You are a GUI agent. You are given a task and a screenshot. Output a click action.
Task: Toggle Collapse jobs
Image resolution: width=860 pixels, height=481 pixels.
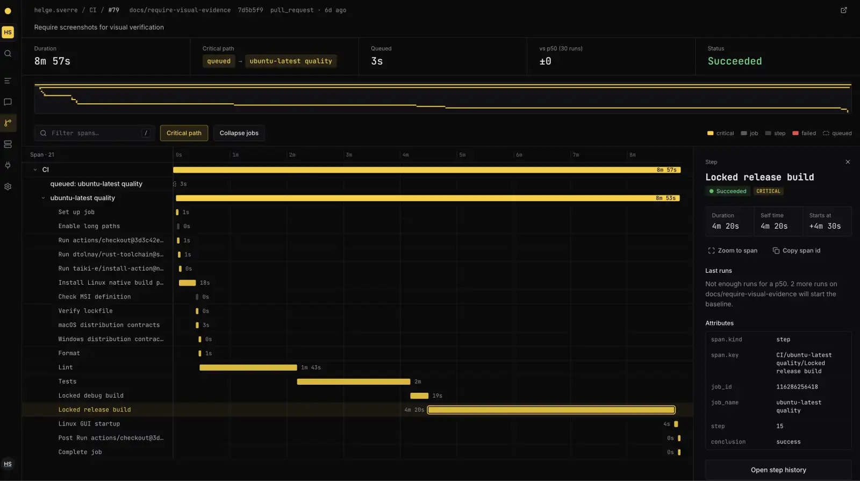tap(239, 133)
